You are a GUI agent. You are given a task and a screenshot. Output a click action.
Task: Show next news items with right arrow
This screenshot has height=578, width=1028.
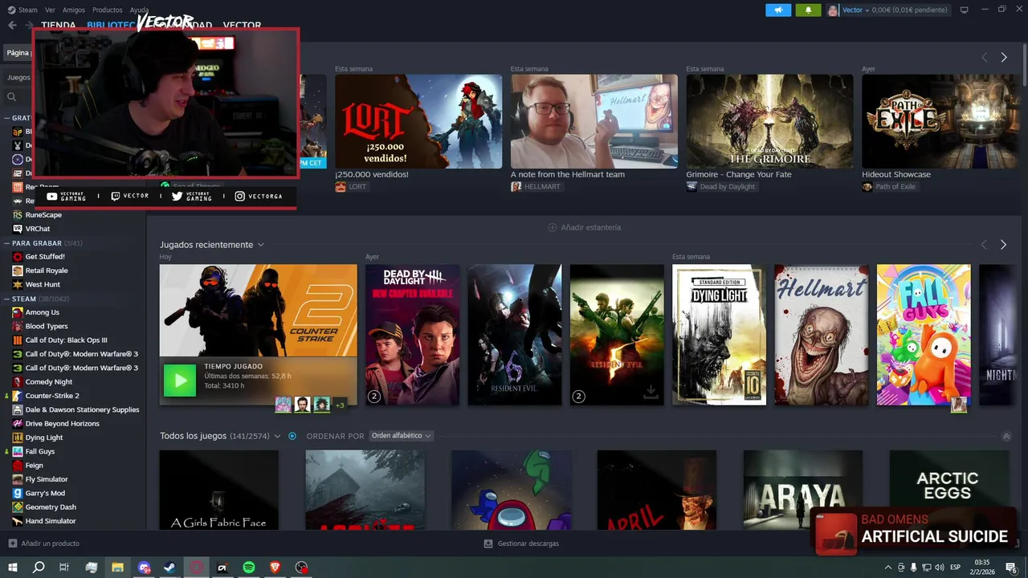click(1004, 58)
